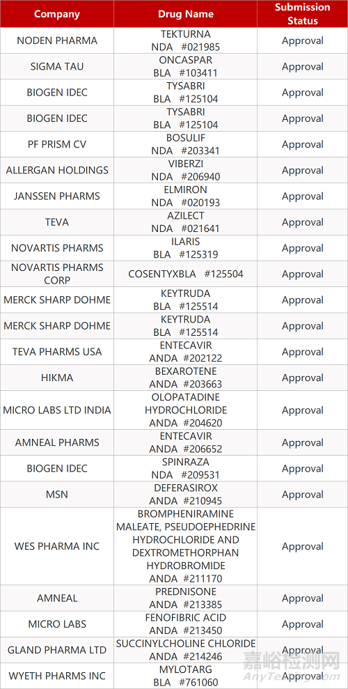Click Approval status for MSN row
348x689 pixels.
[x=302, y=495]
